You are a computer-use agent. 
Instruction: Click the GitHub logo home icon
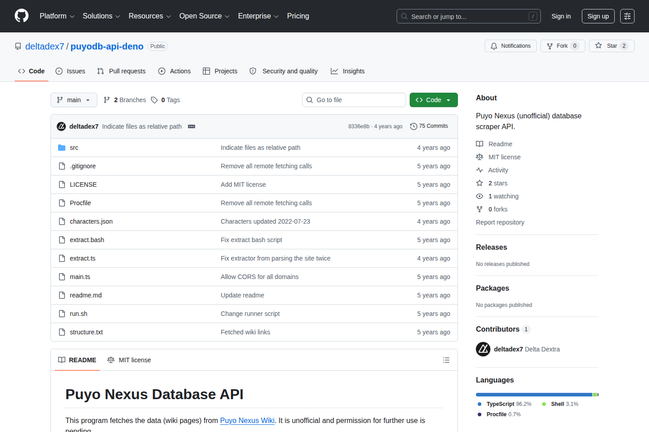pyautogui.click(x=22, y=16)
